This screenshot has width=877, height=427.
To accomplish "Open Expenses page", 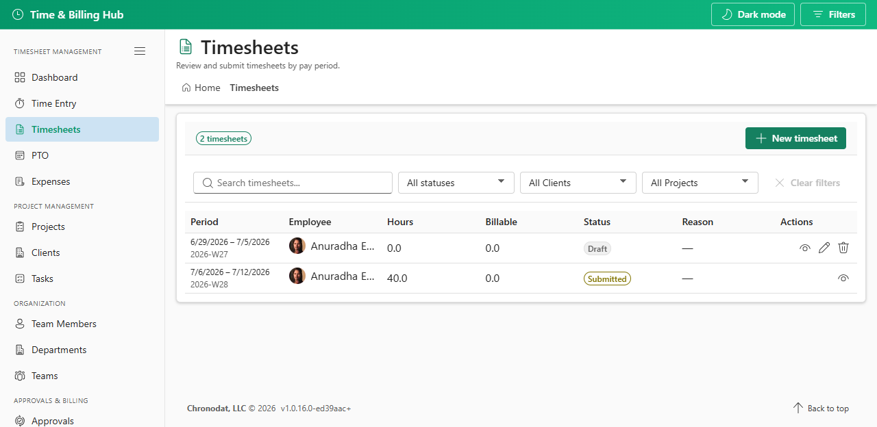I will (x=82, y=181).
